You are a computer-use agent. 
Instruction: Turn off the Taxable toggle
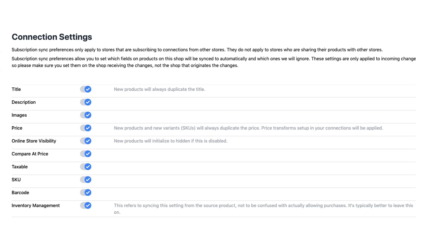coord(86,167)
